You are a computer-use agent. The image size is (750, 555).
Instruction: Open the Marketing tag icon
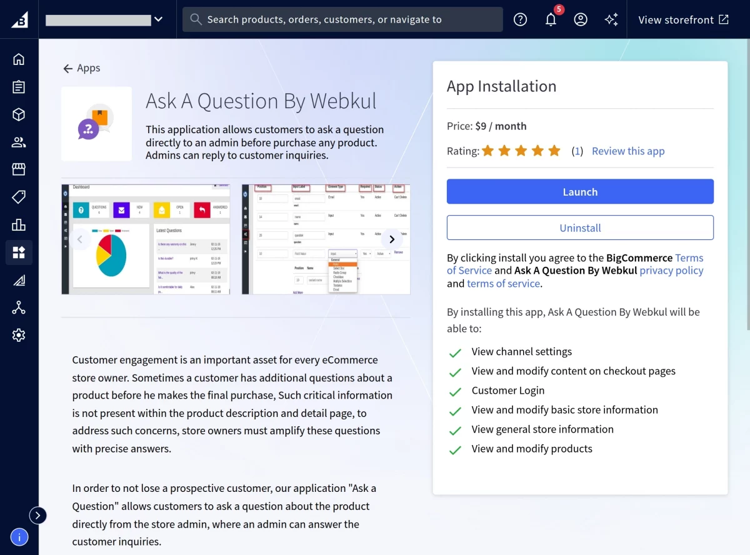pos(19,197)
